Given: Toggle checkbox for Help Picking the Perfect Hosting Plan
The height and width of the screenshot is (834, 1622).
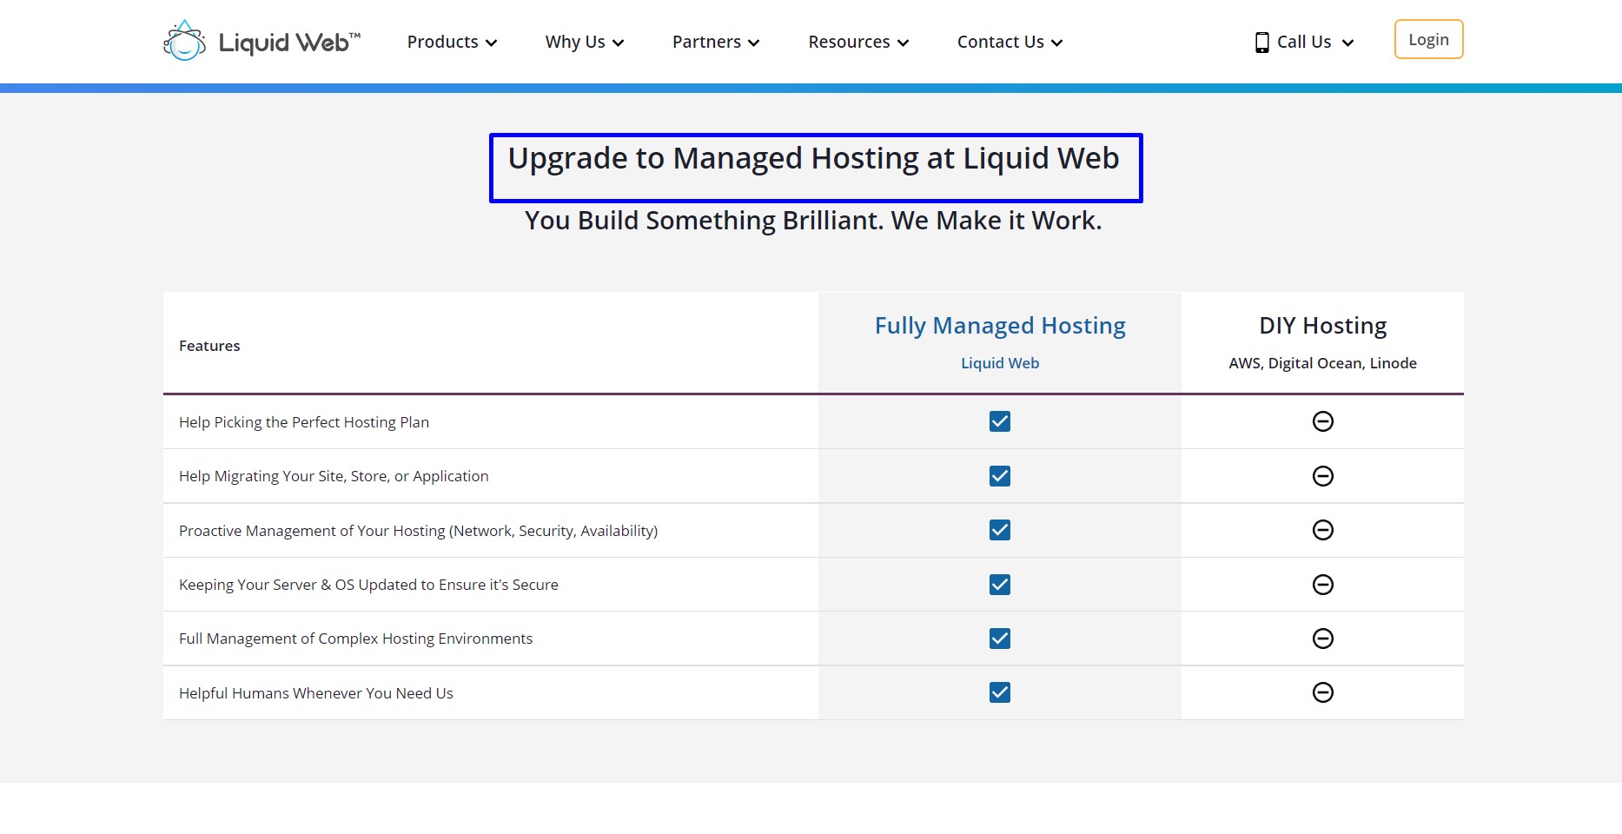Looking at the screenshot, I should pyautogui.click(x=1000, y=421).
